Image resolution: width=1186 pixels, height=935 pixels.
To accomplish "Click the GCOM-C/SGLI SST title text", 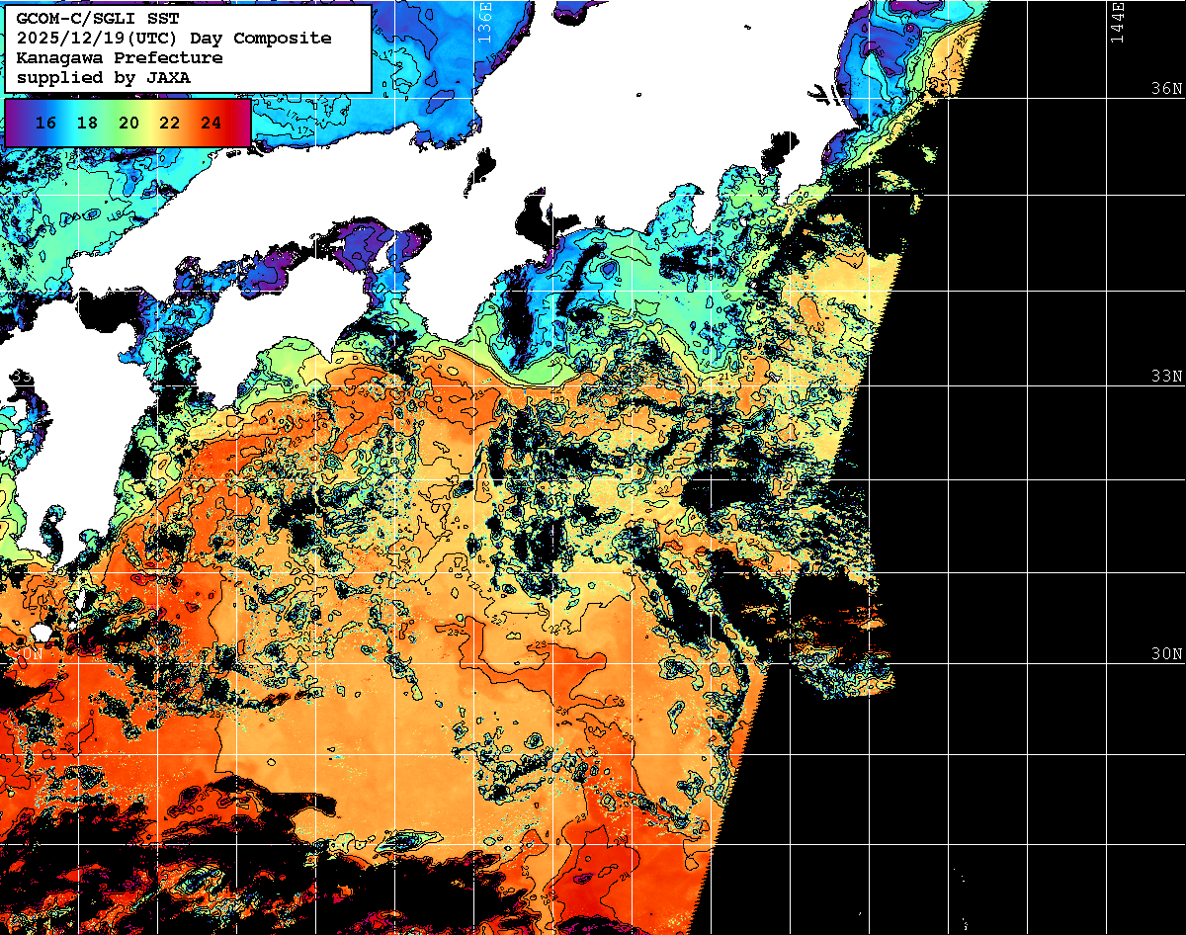I will click(97, 19).
